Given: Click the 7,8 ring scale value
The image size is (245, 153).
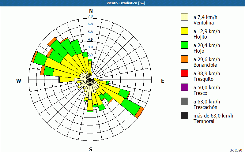Looking at the screenshot, I should click(90, 16).
